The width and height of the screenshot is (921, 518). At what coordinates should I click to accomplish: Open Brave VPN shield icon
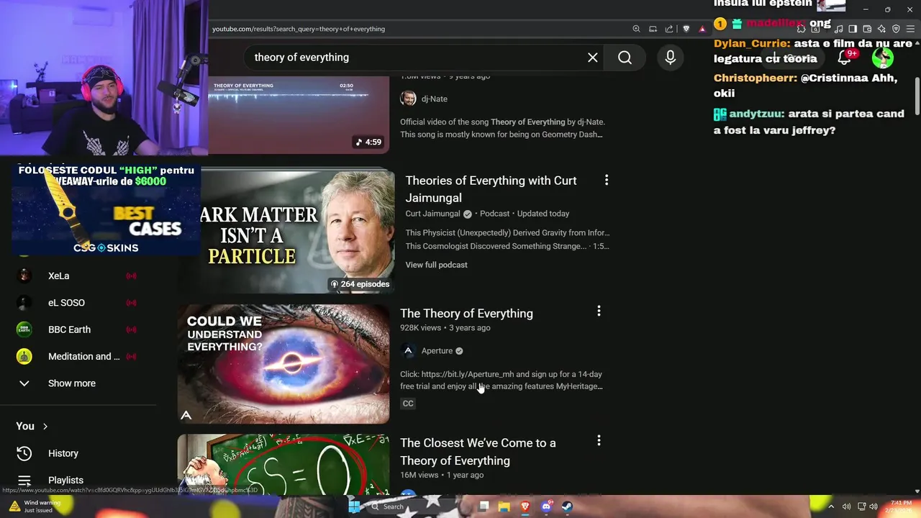click(896, 29)
